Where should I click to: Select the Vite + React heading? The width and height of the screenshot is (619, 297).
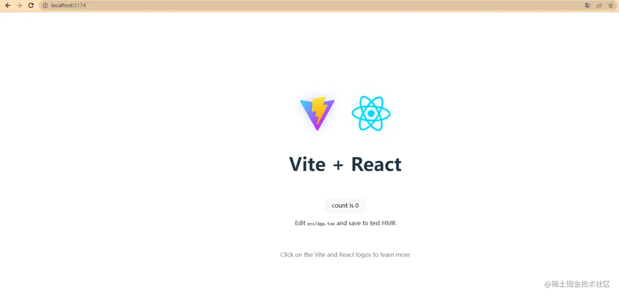345,164
